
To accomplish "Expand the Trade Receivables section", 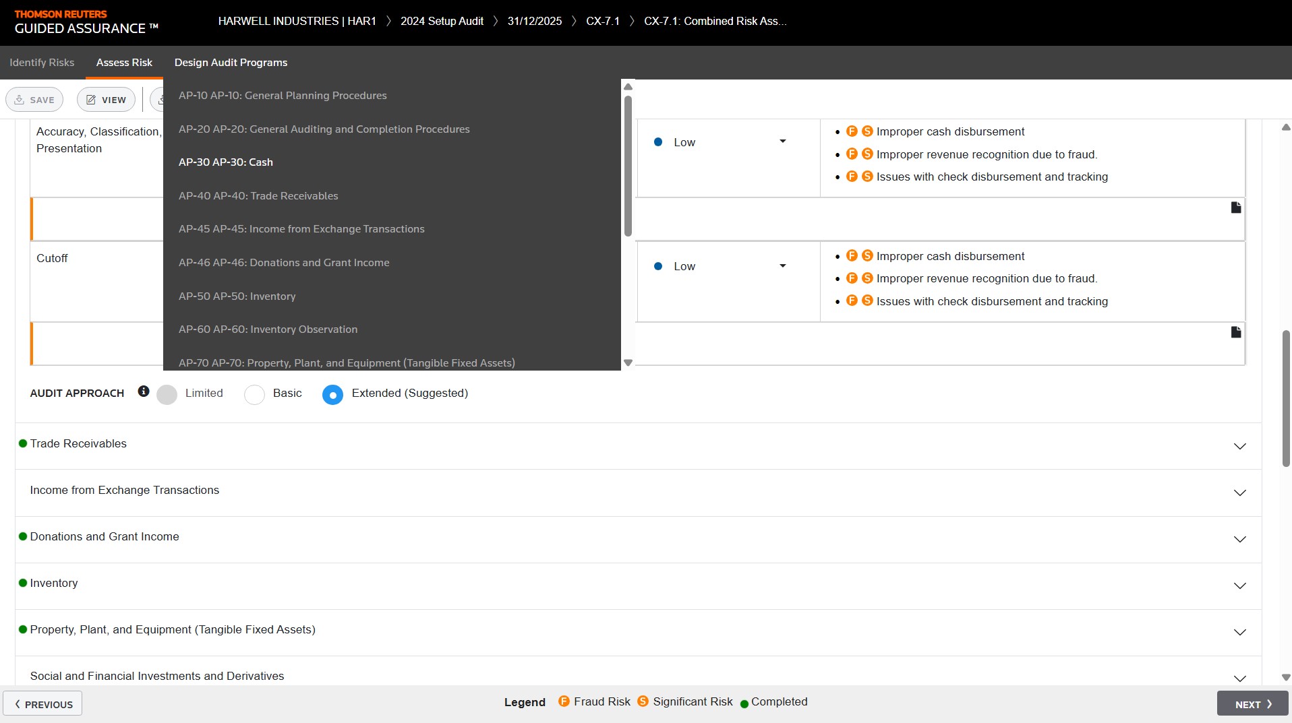I will click(1239, 446).
